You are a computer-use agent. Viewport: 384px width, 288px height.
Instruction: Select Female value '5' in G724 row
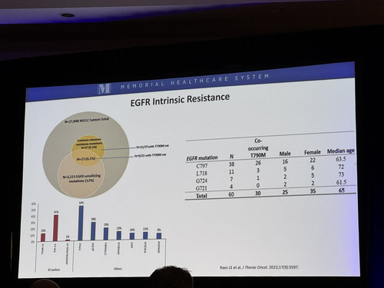(313, 176)
